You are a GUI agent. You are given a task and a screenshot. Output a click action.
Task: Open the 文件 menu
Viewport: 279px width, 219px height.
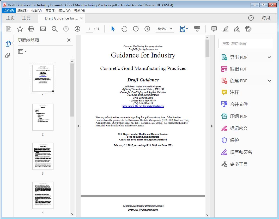9,10
